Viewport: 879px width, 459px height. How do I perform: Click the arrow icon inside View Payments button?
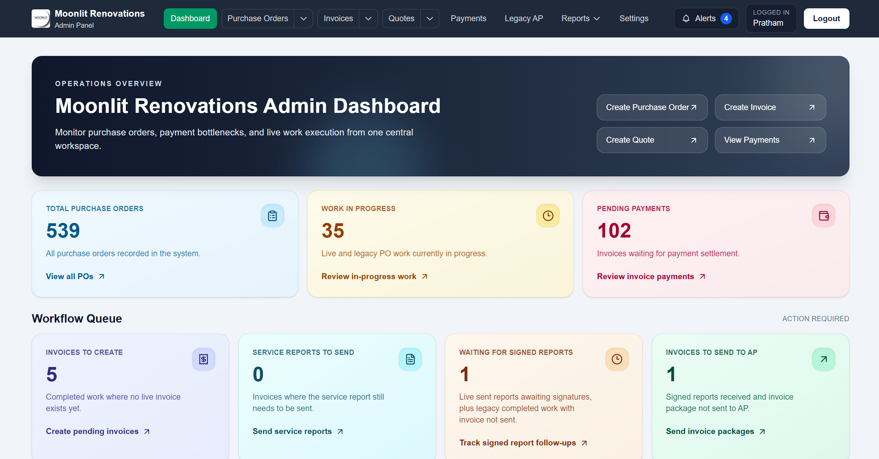(x=812, y=140)
